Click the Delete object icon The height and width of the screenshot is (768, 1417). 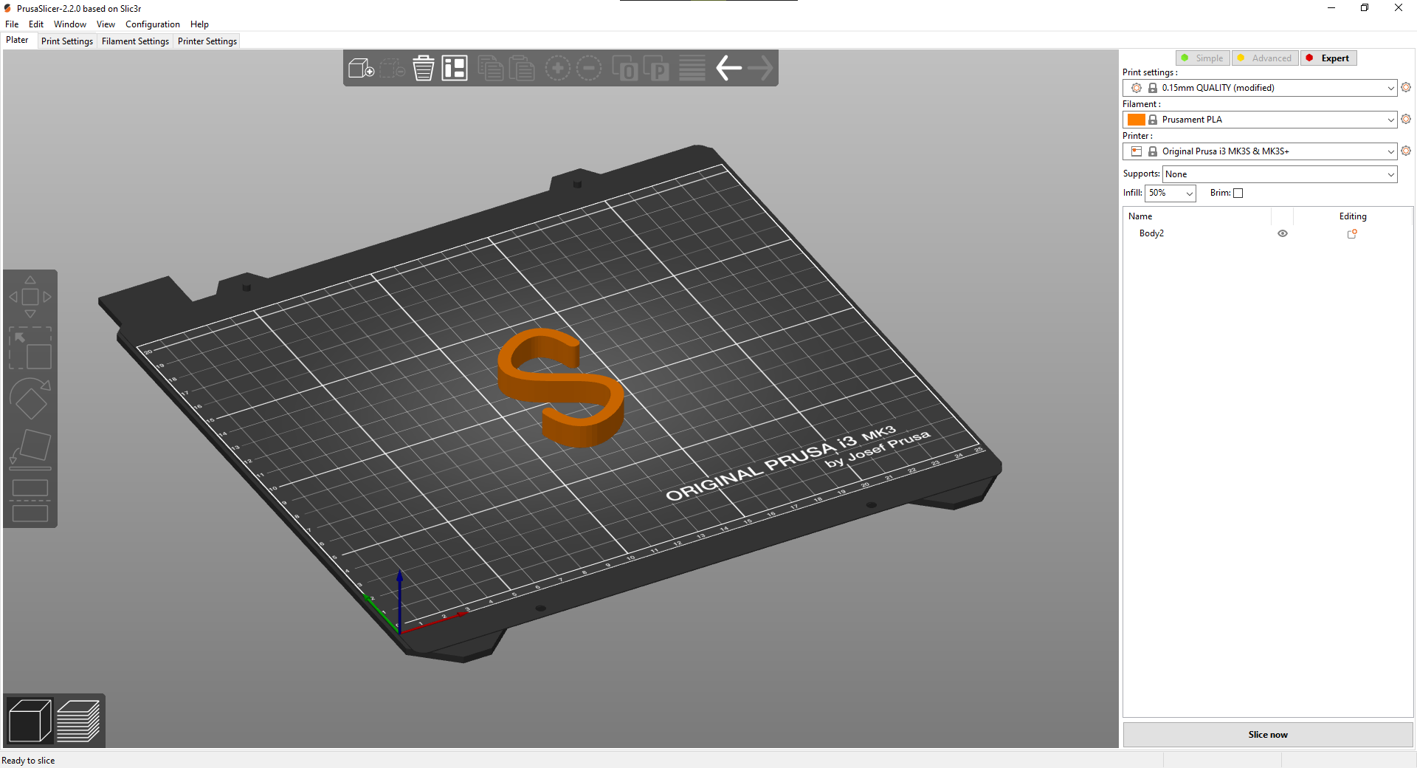(393, 69)
